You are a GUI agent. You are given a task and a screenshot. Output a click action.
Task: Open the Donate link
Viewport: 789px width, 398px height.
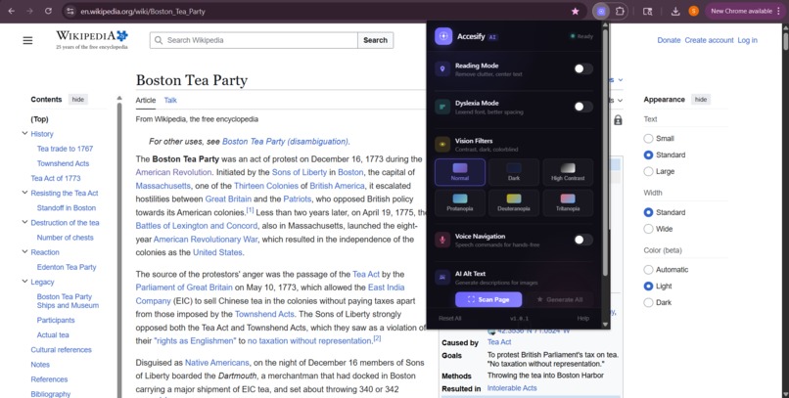coord(669,40)
